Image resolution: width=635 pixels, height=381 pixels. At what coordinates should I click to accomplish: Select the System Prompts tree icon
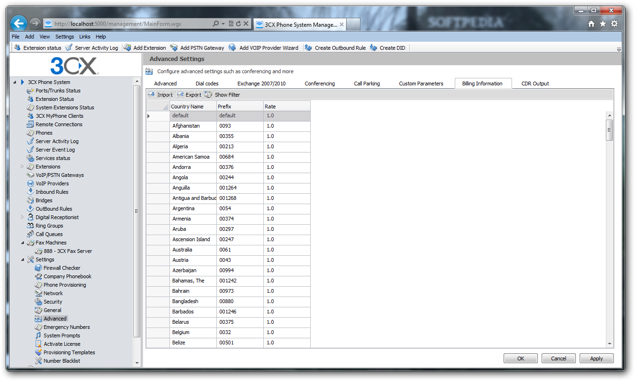[38, 335]
